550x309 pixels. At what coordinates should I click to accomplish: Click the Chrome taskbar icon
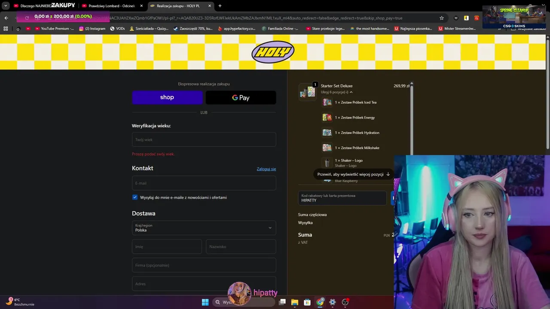320,302
